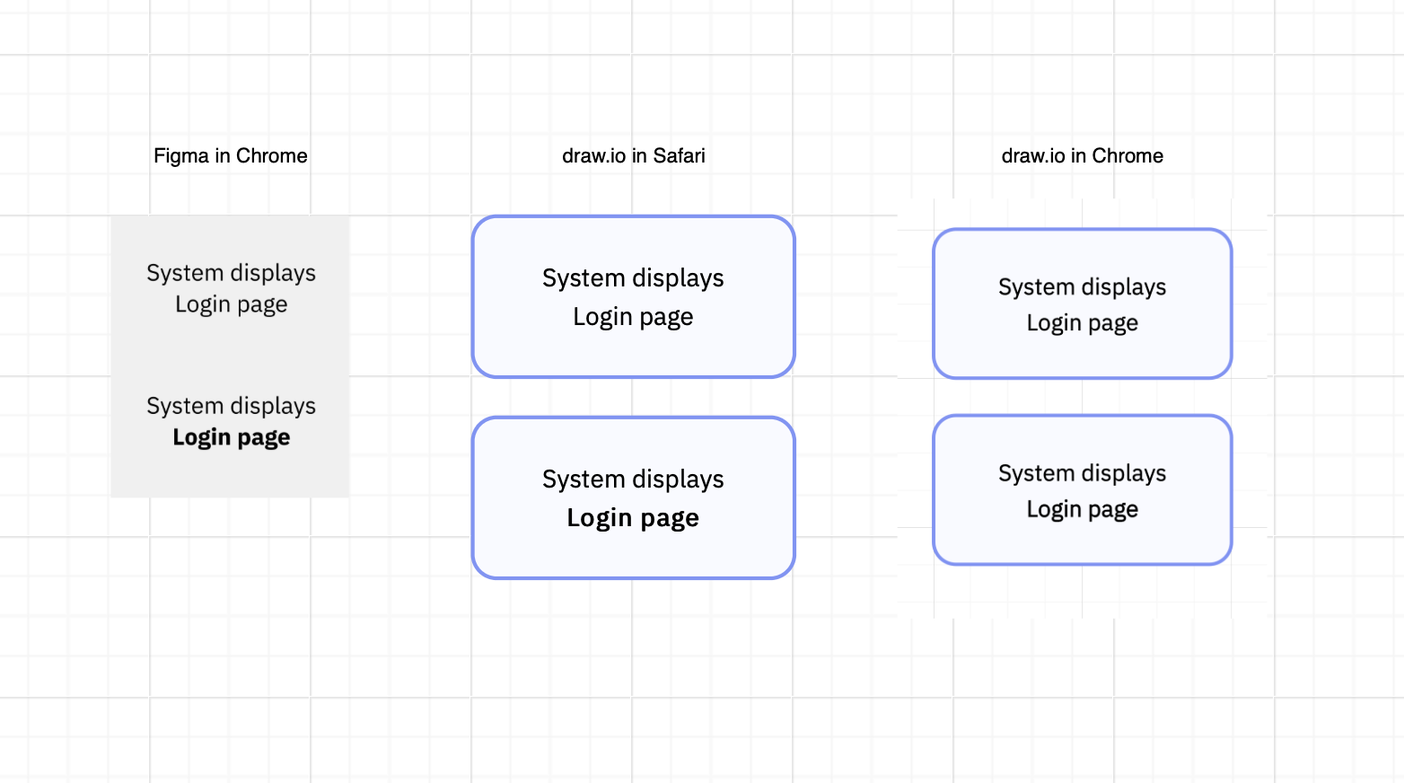Click "Login page" text in bottom Chrome draw.io shape
Viewport: 1404px width, 783px height.
1083,508
